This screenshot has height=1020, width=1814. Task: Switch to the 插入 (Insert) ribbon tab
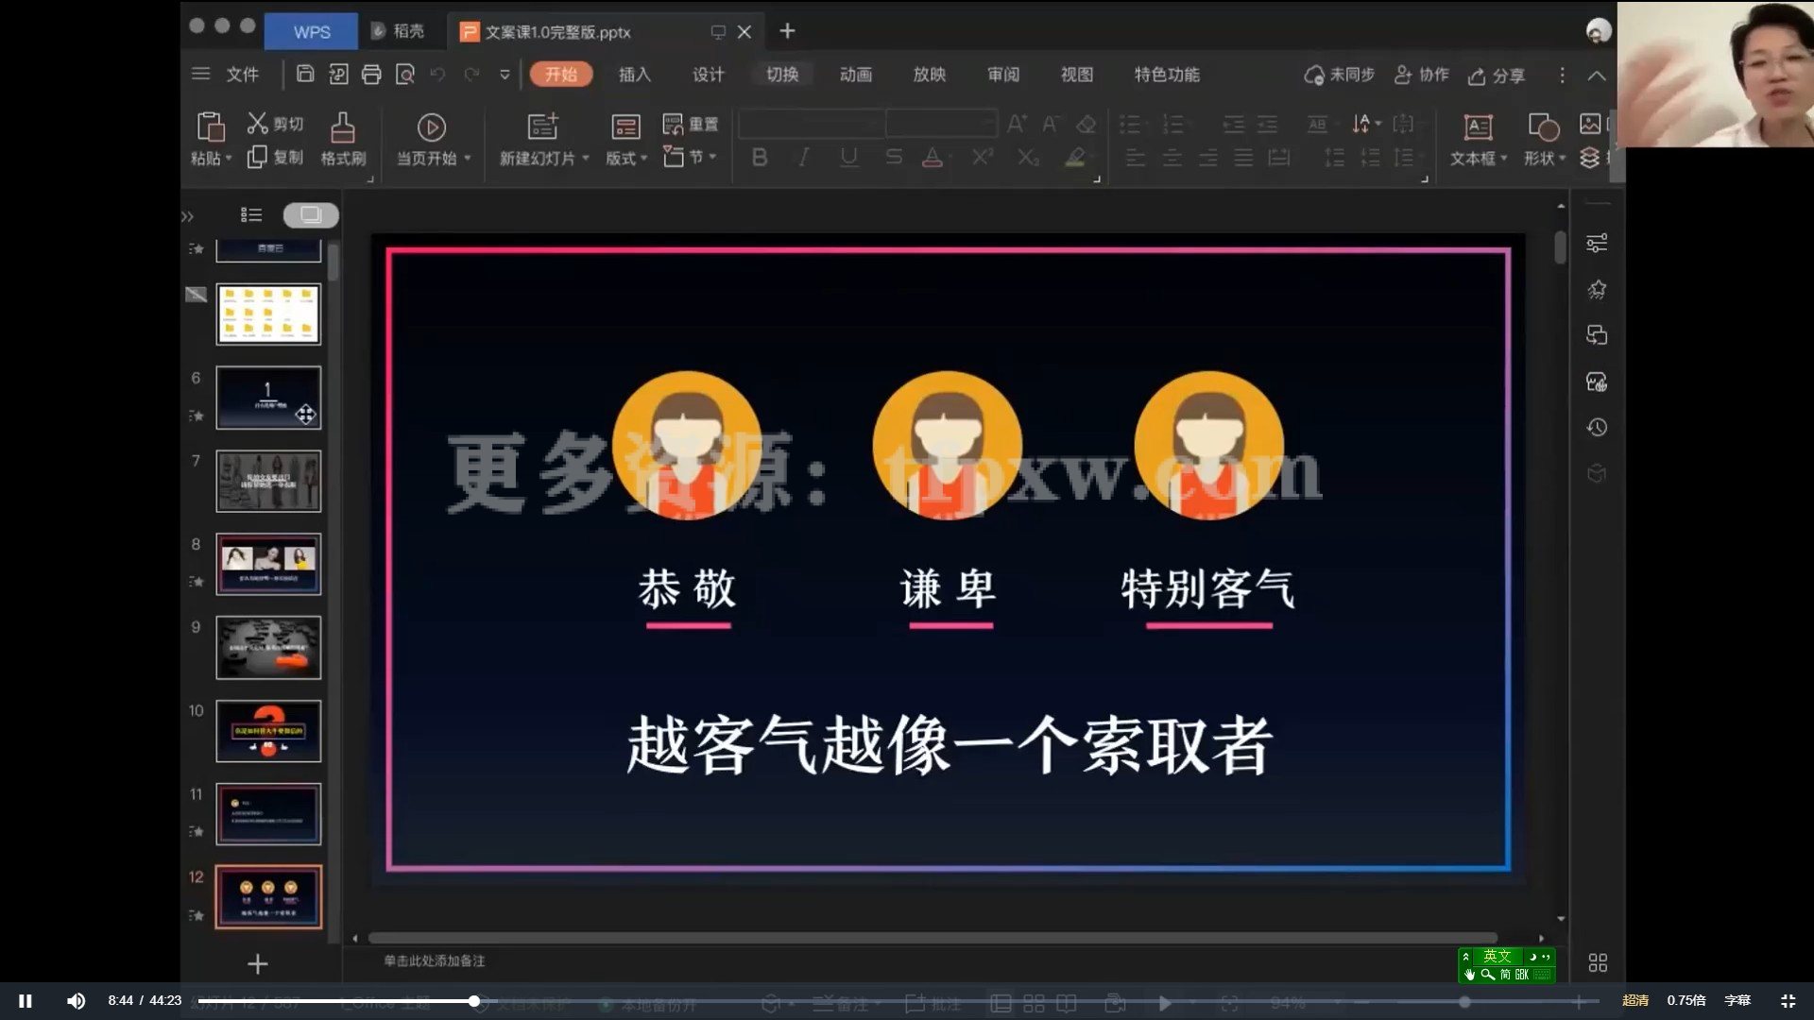pyautogui.click(x=634, y=75)
